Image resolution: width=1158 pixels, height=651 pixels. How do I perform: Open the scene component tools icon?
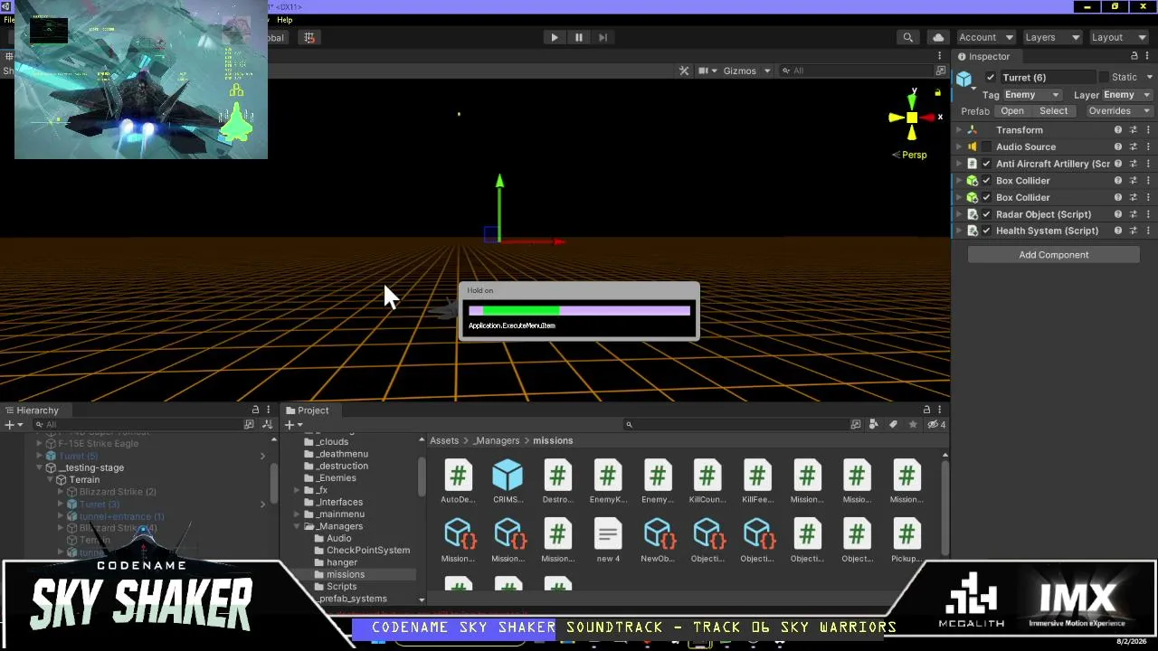click(x=684, y=71)
